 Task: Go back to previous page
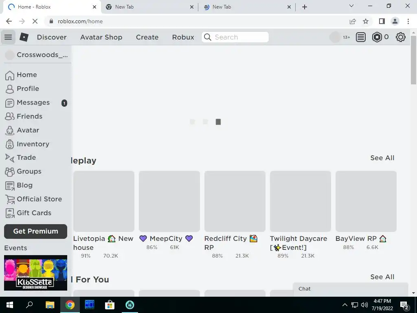click(x=9, y=21)
